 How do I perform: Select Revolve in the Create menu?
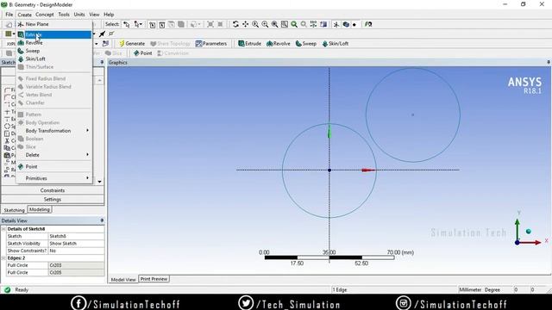click(x=53, y=42)
